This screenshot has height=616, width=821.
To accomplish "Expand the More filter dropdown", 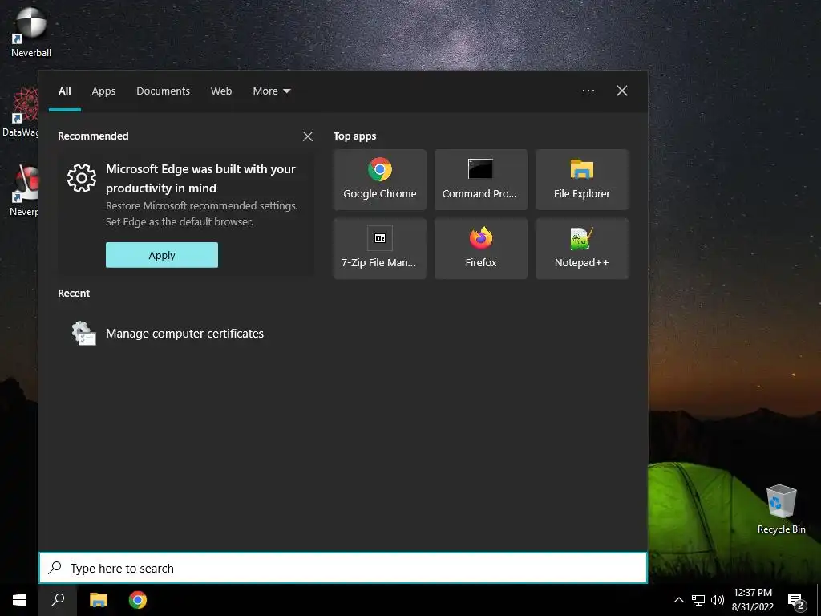I will coord(271,91).
